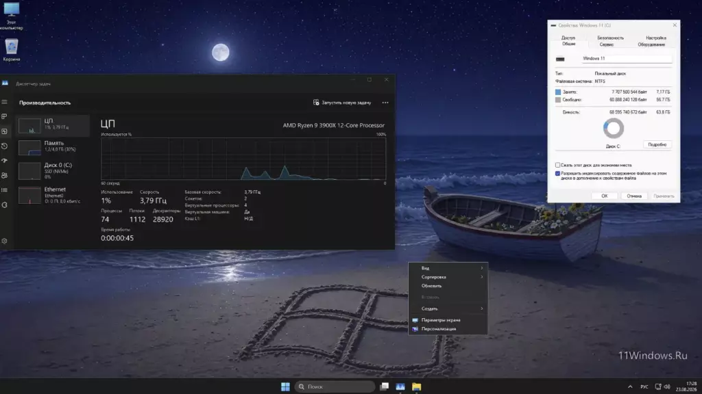The image size is (702, 394).
Task: Open Task View from the taskbar
Action: (384, 387)
